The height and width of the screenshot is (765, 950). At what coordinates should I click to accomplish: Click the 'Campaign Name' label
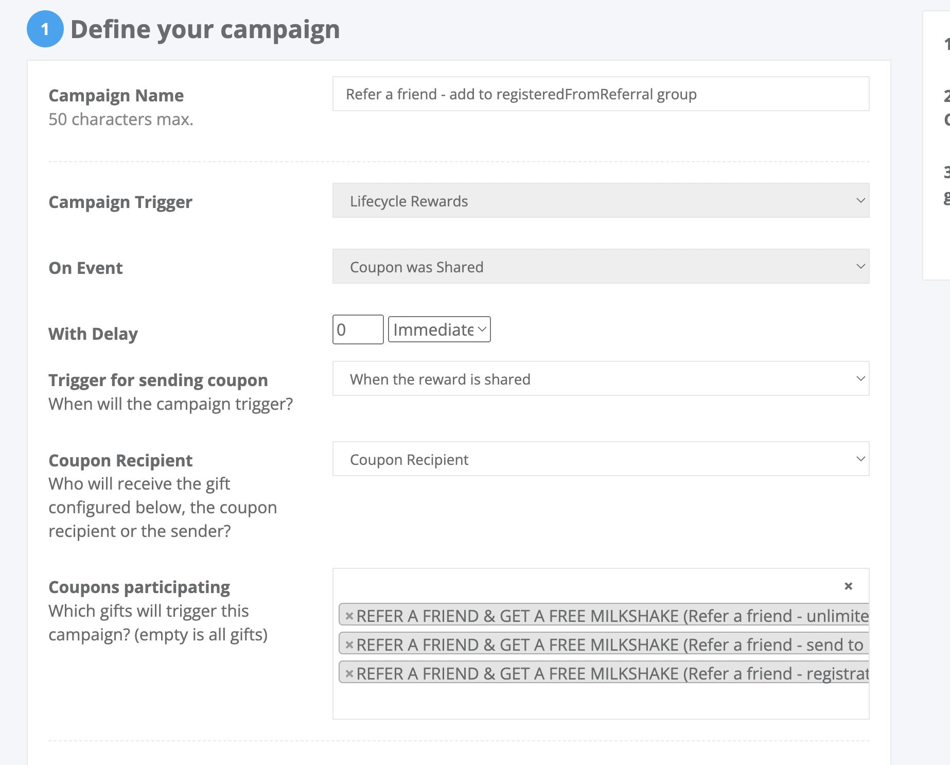click(x=116, y=95)
